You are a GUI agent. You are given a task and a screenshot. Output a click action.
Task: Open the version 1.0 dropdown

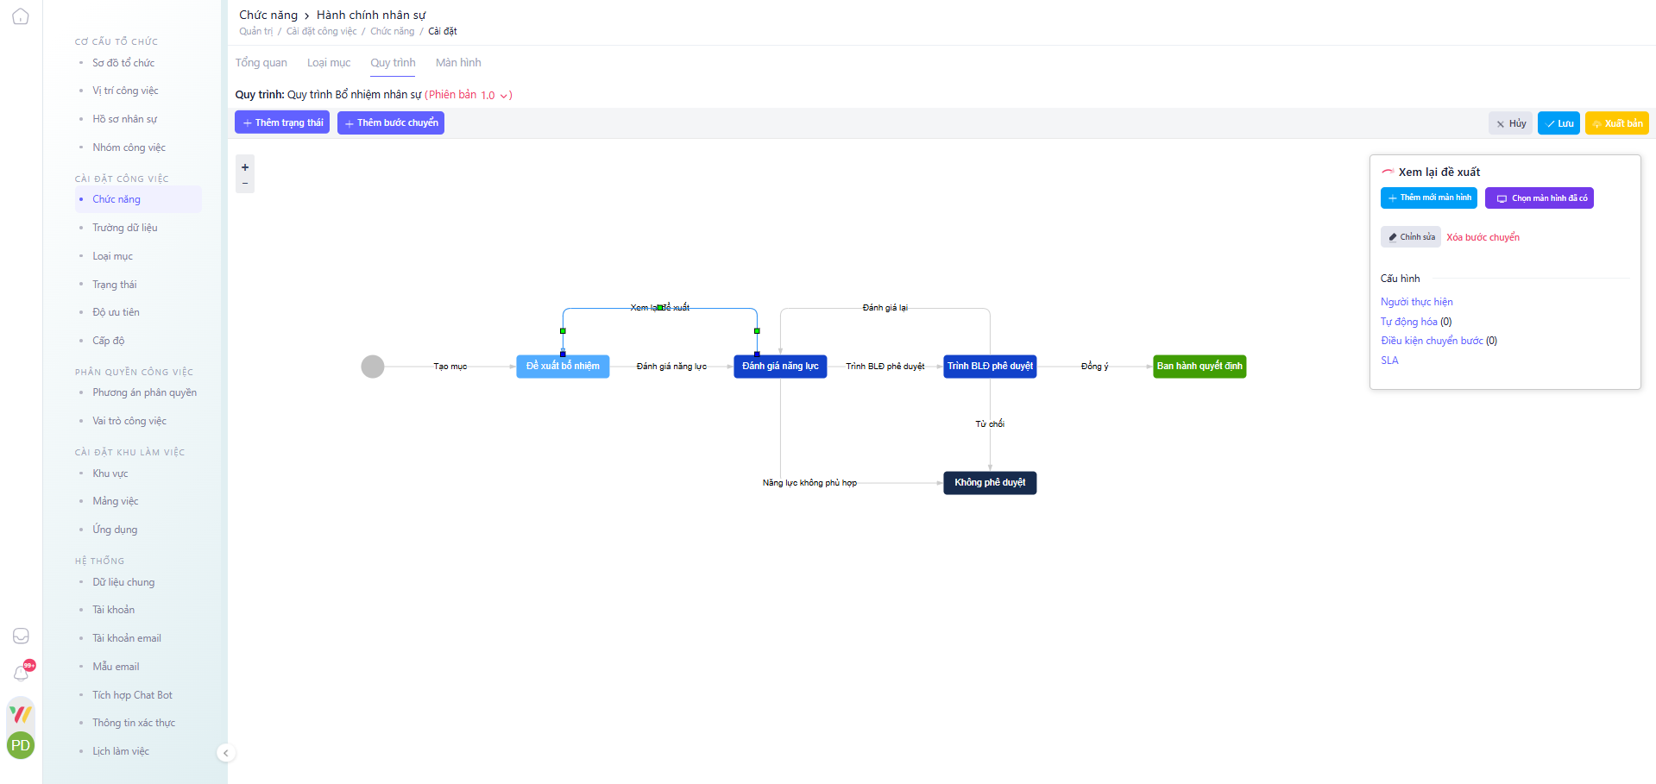pyautogui.click(x=496, y=96)
